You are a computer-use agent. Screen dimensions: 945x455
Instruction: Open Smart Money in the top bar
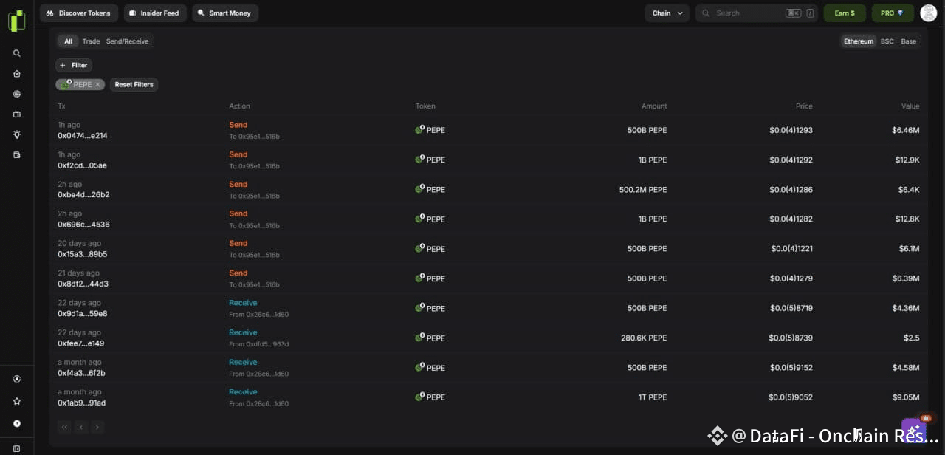225,13
